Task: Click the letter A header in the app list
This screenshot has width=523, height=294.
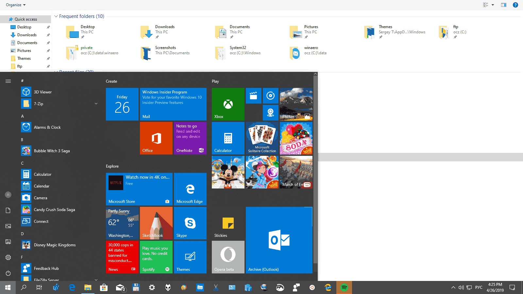Action: 22,116
